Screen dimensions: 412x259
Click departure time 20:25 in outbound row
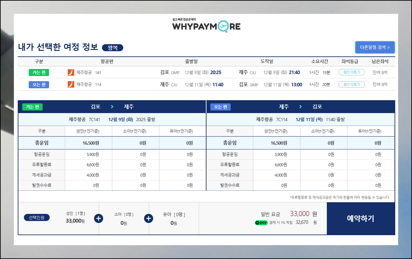tap(216, 72)
